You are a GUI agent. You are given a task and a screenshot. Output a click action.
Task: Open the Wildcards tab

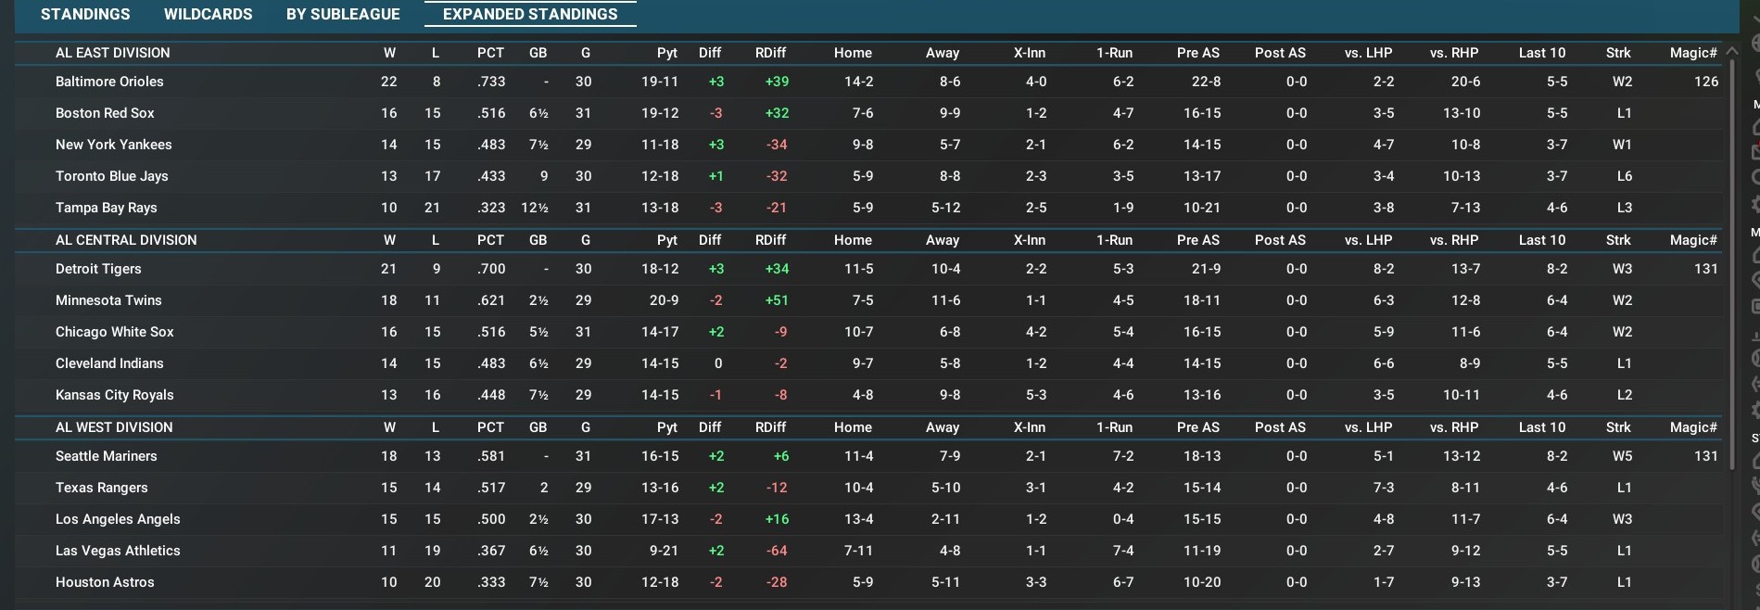click(x=208, y=14)
